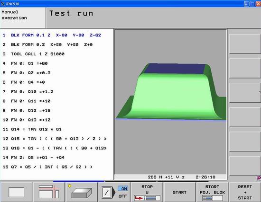Select line 13 starting Q16 = Q1 -
The width and height of the screenshot is (261, 202).
55,148
